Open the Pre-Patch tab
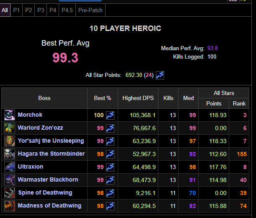This screenshot has width=256, height=218. pos(90,10)
